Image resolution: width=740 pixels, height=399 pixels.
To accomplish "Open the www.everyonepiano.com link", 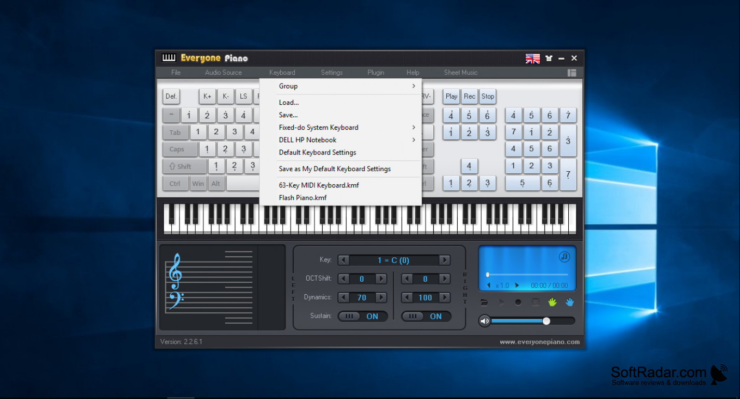I will click(540, 342).
